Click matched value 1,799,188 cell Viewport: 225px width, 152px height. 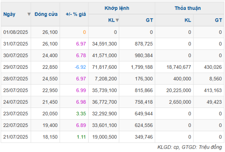142,67
